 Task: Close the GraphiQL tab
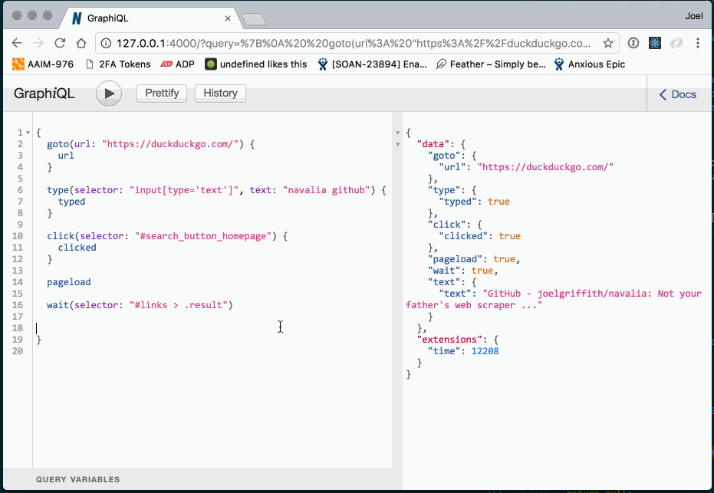[x=228, y=18]
